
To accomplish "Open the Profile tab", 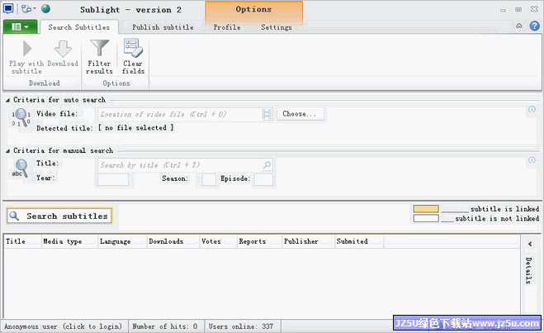I will pos(227,27).
